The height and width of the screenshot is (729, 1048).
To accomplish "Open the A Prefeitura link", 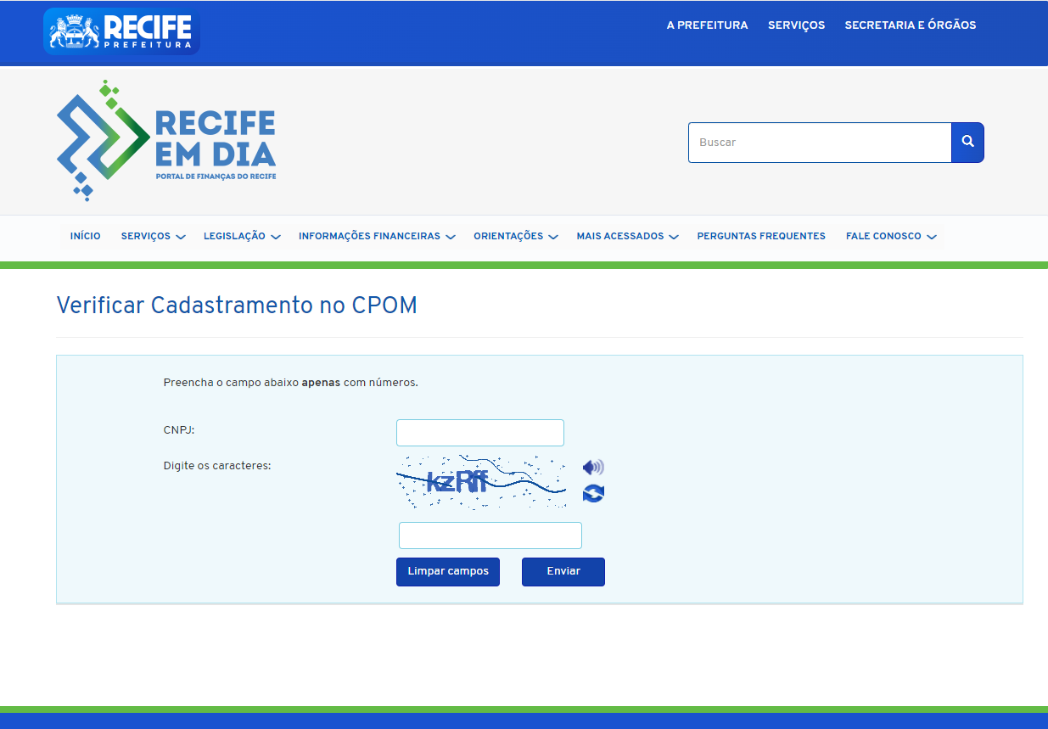I will coord(707,25).
